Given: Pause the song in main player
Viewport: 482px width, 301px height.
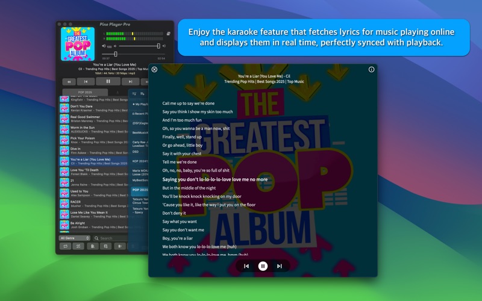Looking at the screenshot, I should coord(108,81).
